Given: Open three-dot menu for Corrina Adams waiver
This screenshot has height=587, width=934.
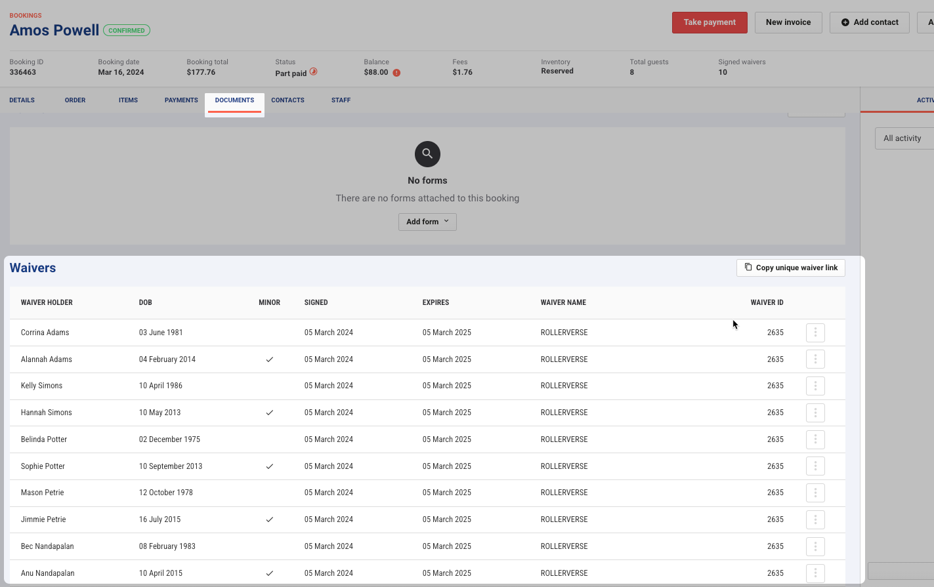Looking at the screenshot, I should pos(815,333).
